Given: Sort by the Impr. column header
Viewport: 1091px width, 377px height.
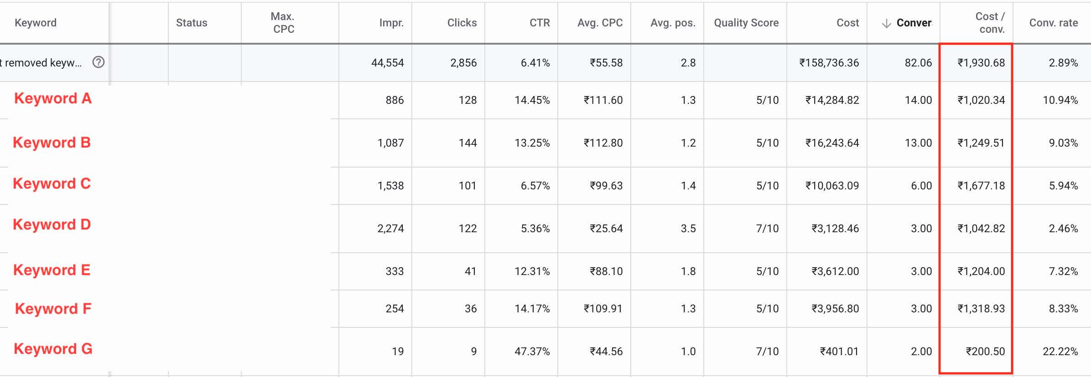Looking at the screenshot, I should (x=392, y=22).
